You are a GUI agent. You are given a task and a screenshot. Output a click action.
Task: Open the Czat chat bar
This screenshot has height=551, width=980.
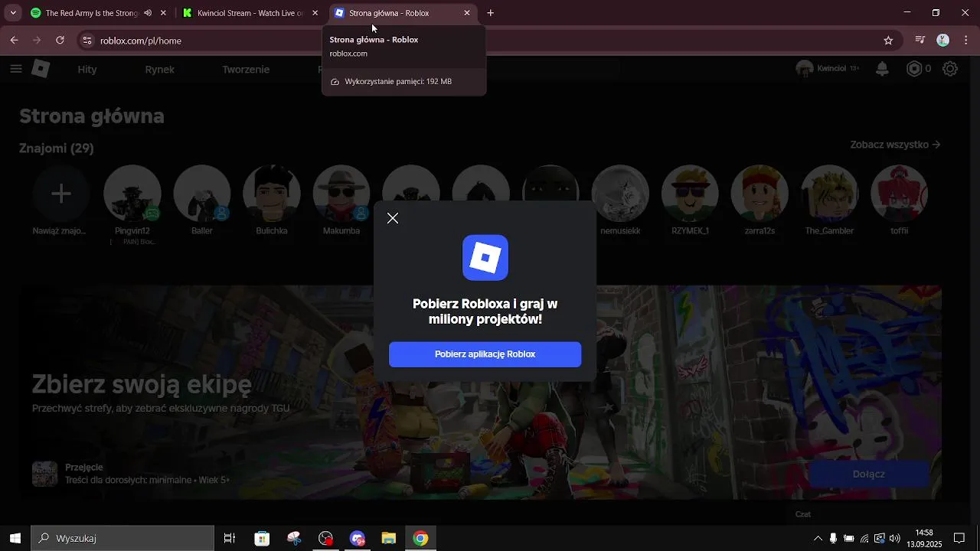[877, 514]
